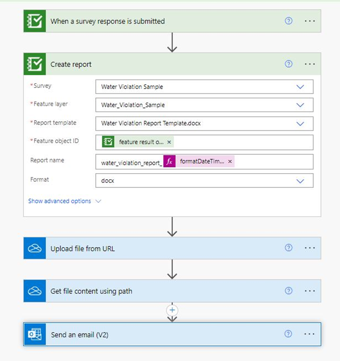The width and height of the screenshot is (340, 361).
Task: Expand the Survey dropdown
Action: tap(300, 87)
